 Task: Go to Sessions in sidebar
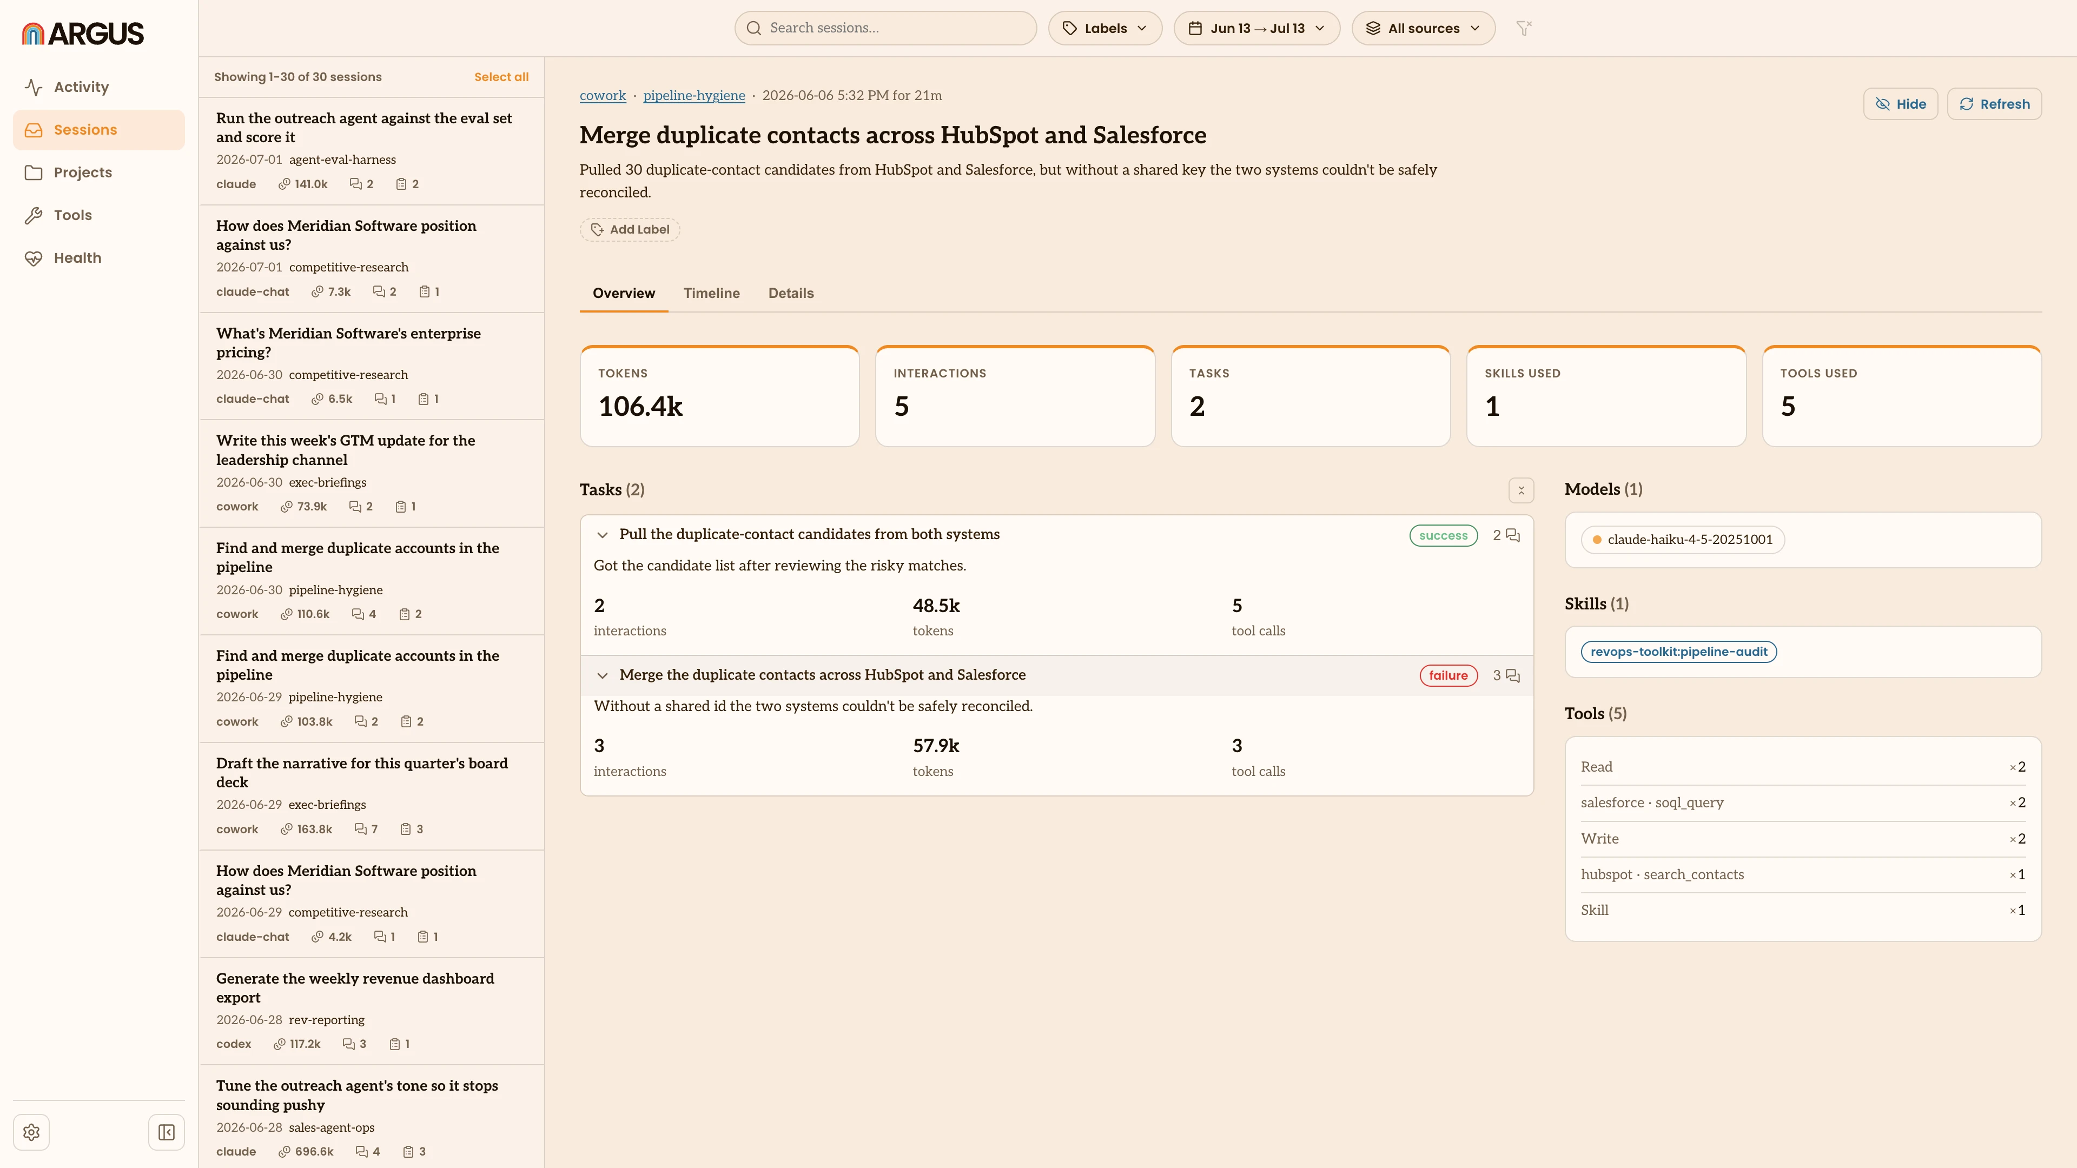(98, 130)
